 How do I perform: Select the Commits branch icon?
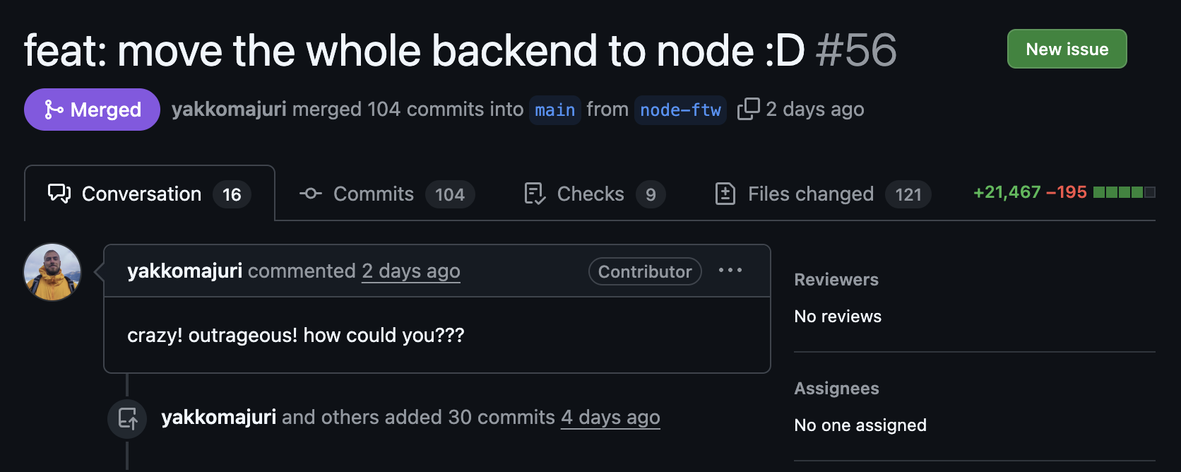(x=311, y=194)
